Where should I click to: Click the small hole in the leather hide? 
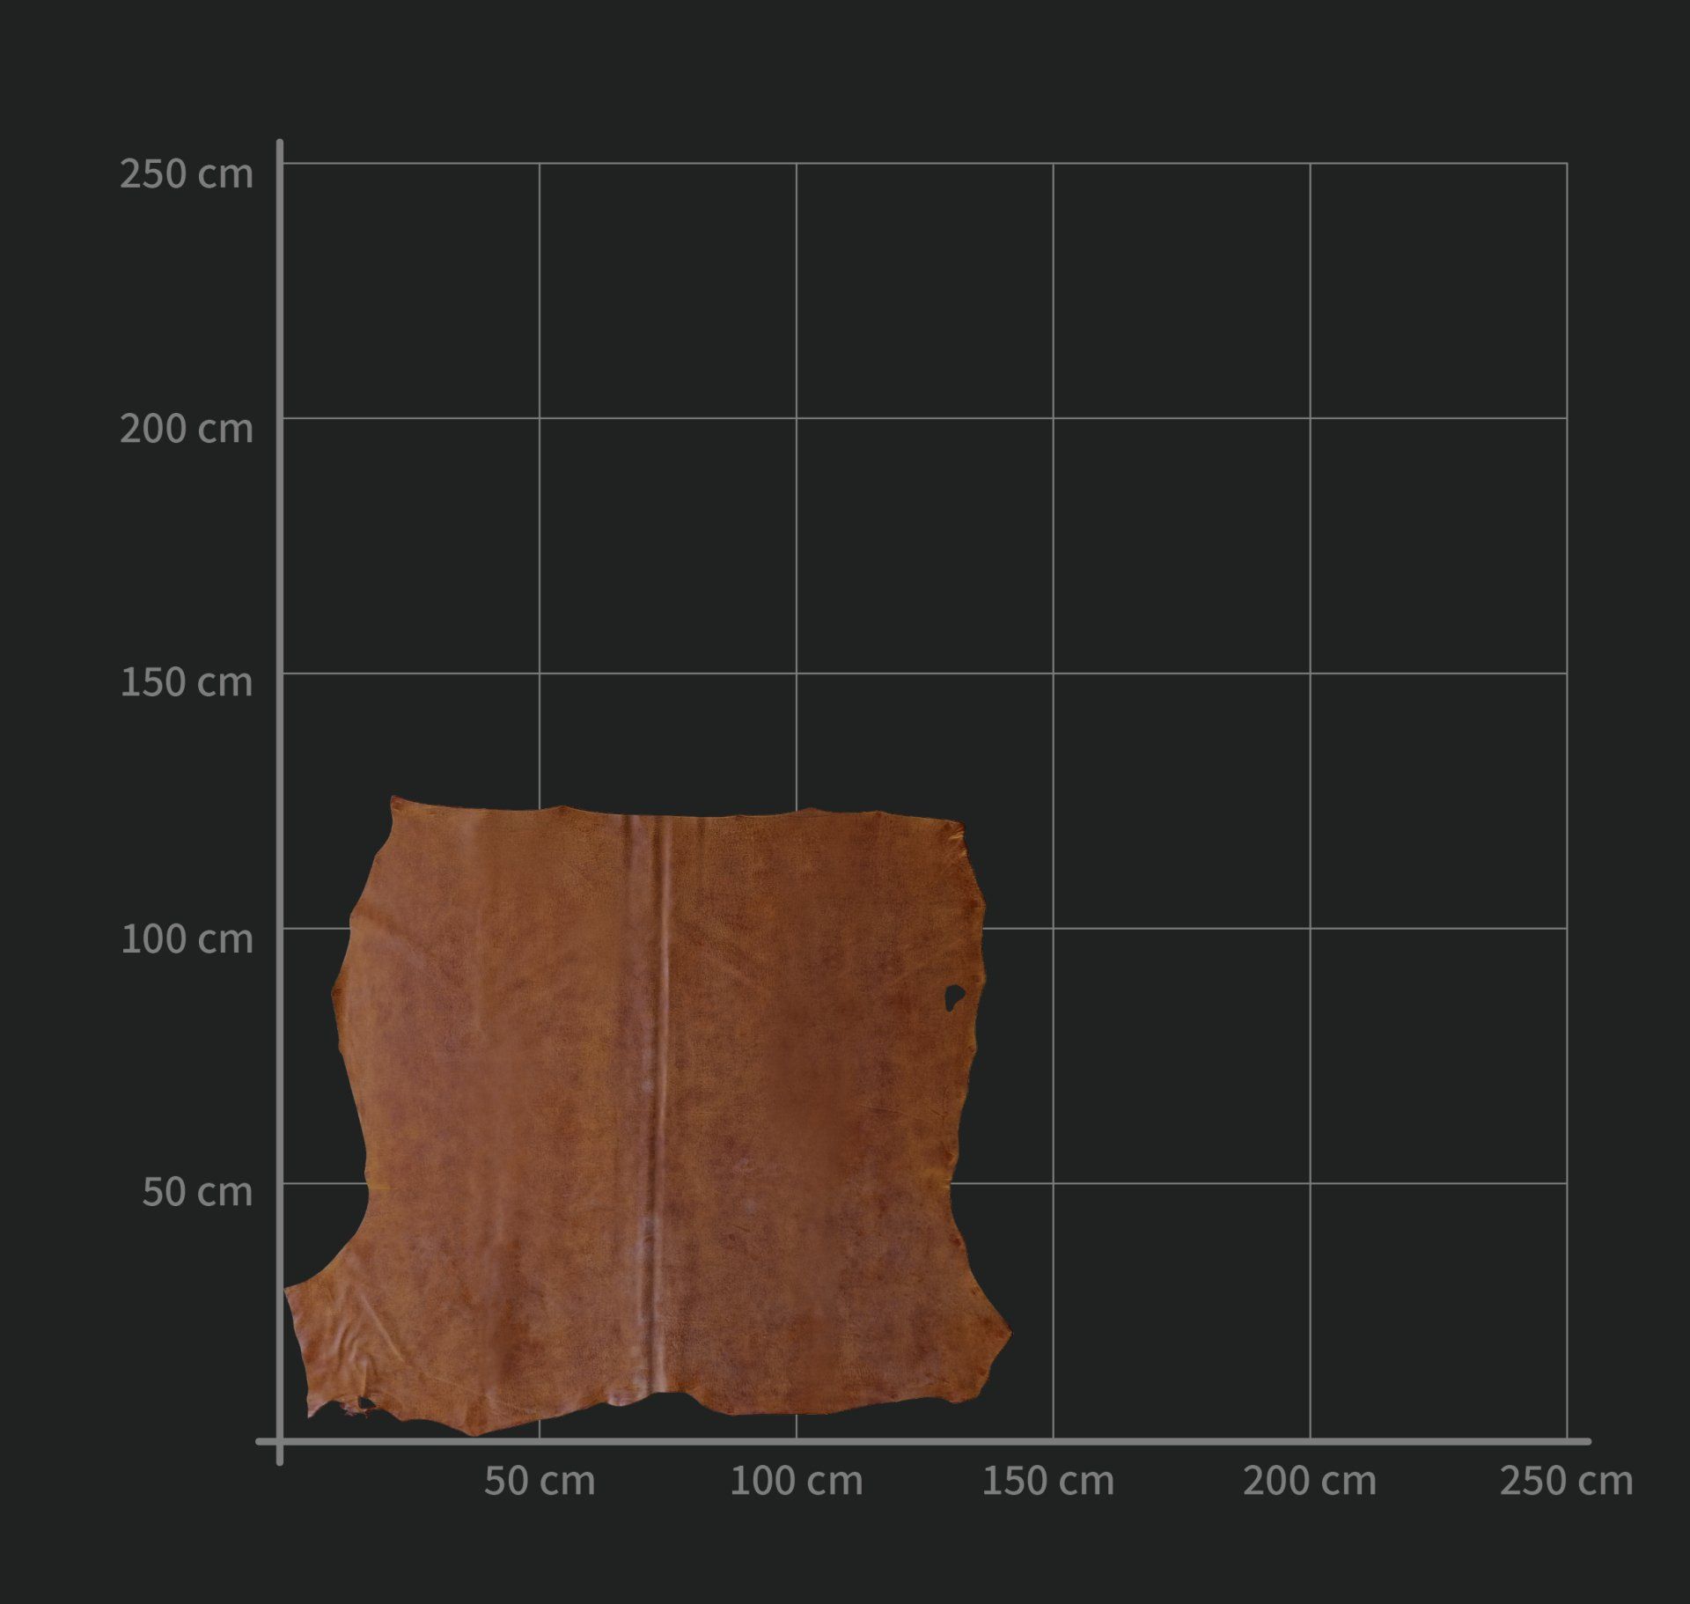pos(953,997)
